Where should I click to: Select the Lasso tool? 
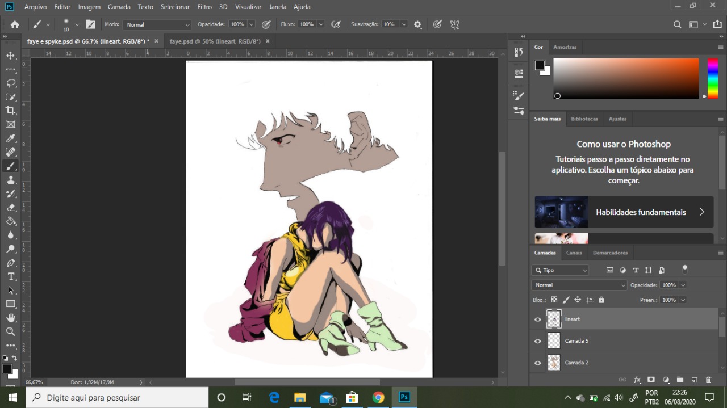pyautogui.click(x=10, y=83)
